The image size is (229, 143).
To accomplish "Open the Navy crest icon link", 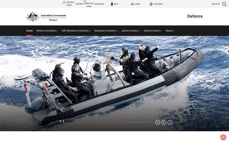I will point(112,4).
